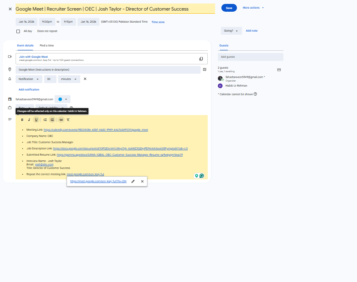Email guests using the envelope icon
The width and height of the screenshot is (357, 282).
tap(279, 70)
